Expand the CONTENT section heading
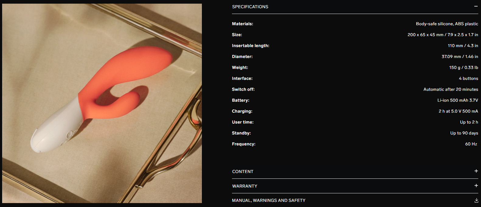The width and height of the screenshot is (481, 207). tap(243, 171)
